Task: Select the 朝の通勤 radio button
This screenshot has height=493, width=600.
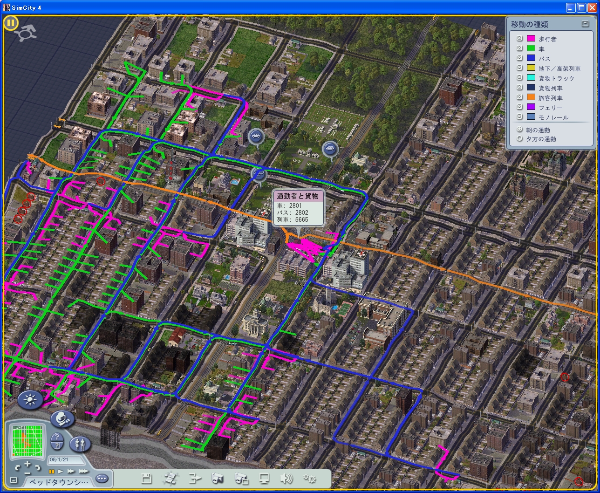Action: coord(519,130)
